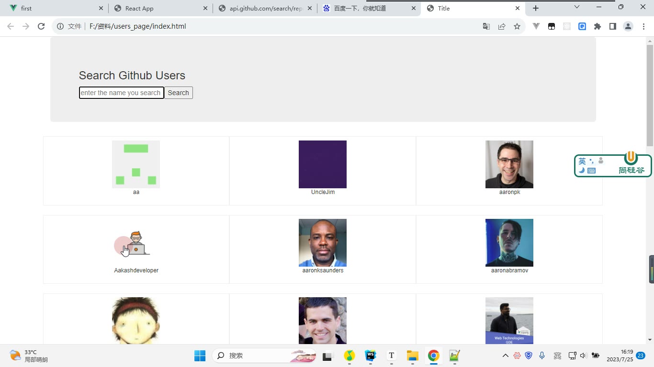654x367 pixels.
Task: Open the Windows Start menu
Action: pos(200,356)
